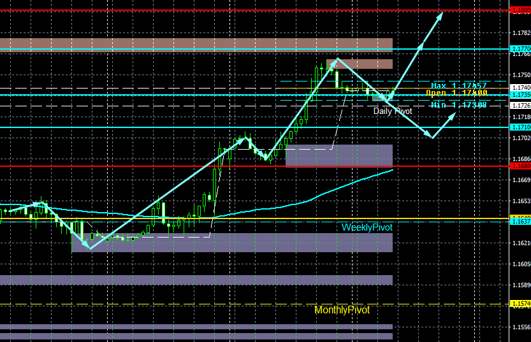531x342 pixels.
Task: Click the 1.1589 price axis value
Action: [x=521, y=285]
